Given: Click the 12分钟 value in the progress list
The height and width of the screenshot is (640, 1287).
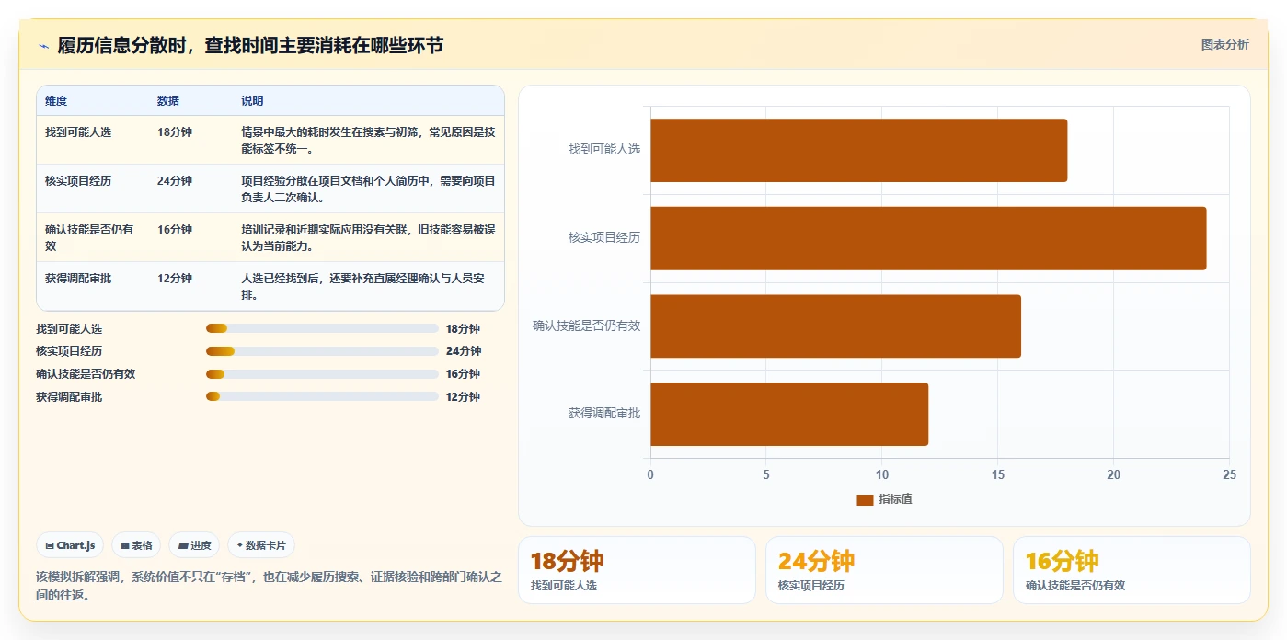Looking at the screenshot, I should point(464,396).
